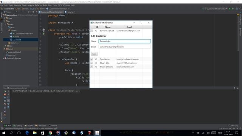Open Microsoft Edge from the taskbar

pos(27,133)
